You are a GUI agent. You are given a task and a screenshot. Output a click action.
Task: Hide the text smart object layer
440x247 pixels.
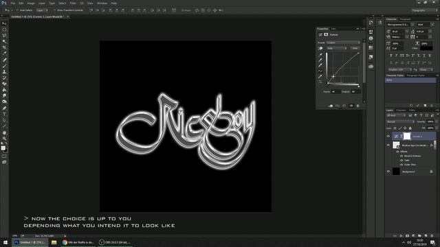388,145
